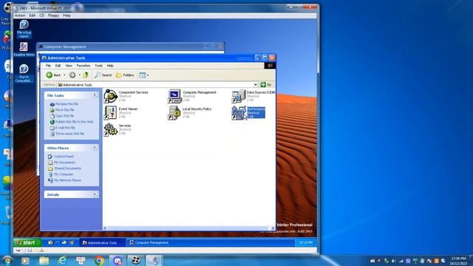This screenshot has height=266, width=473.
Task: Open the Help menu in Administrative Tools
Action: pos(110,66)
